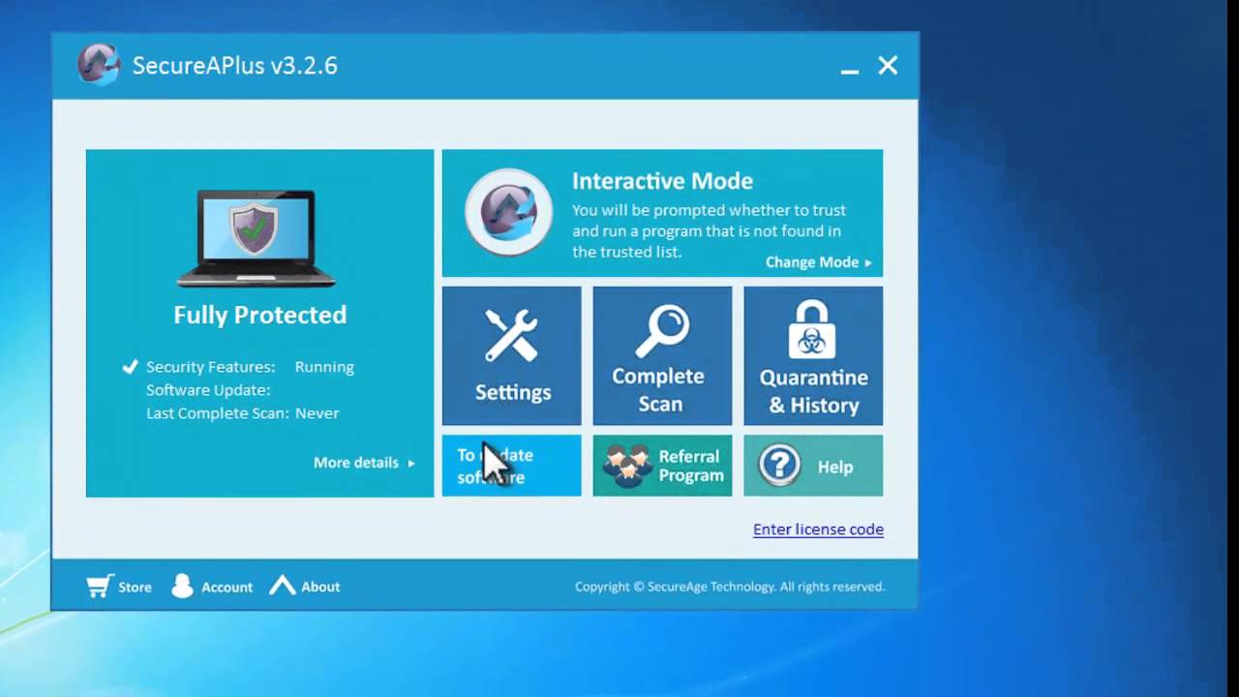Close the SecureAPlus window

[x=888, y=65]
